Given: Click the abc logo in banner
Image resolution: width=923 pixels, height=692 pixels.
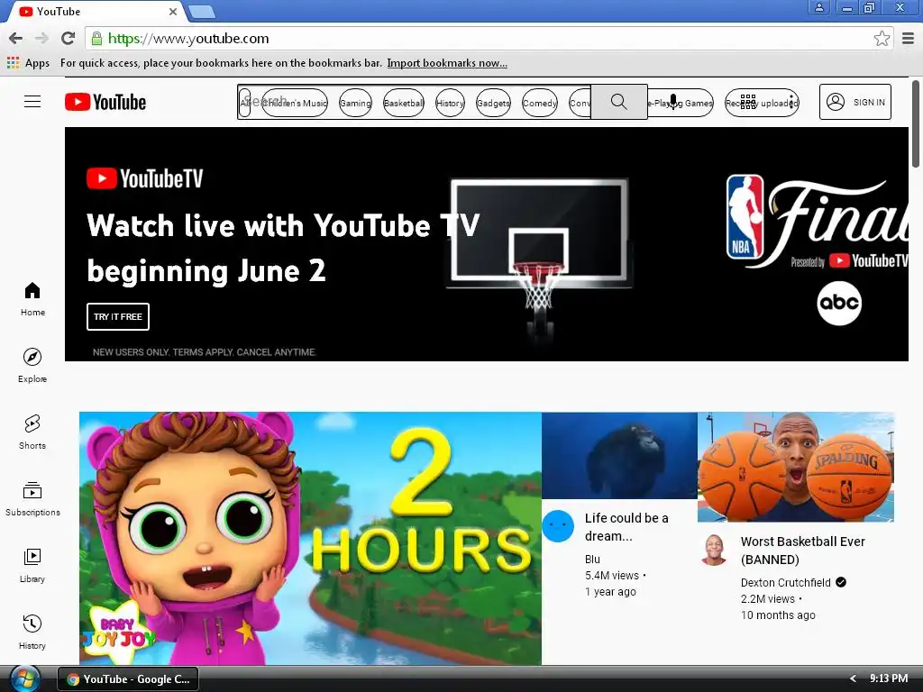Looking at the screenshot, I should pos(839,303).
